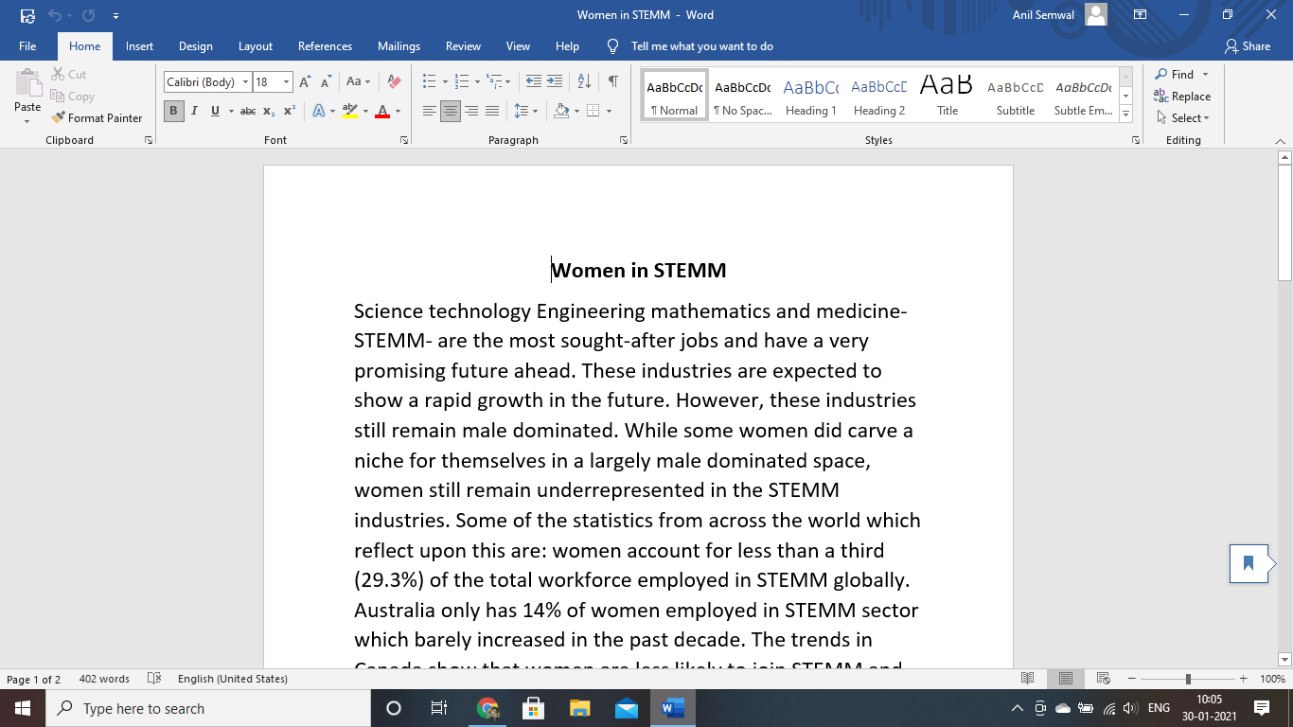Expand the Styles gallery more arrow
This screenshot has width=1293, height=727.
point(1125,114)
